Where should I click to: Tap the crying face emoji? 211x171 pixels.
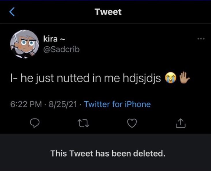pyautogui.click(x=171, y=78)
